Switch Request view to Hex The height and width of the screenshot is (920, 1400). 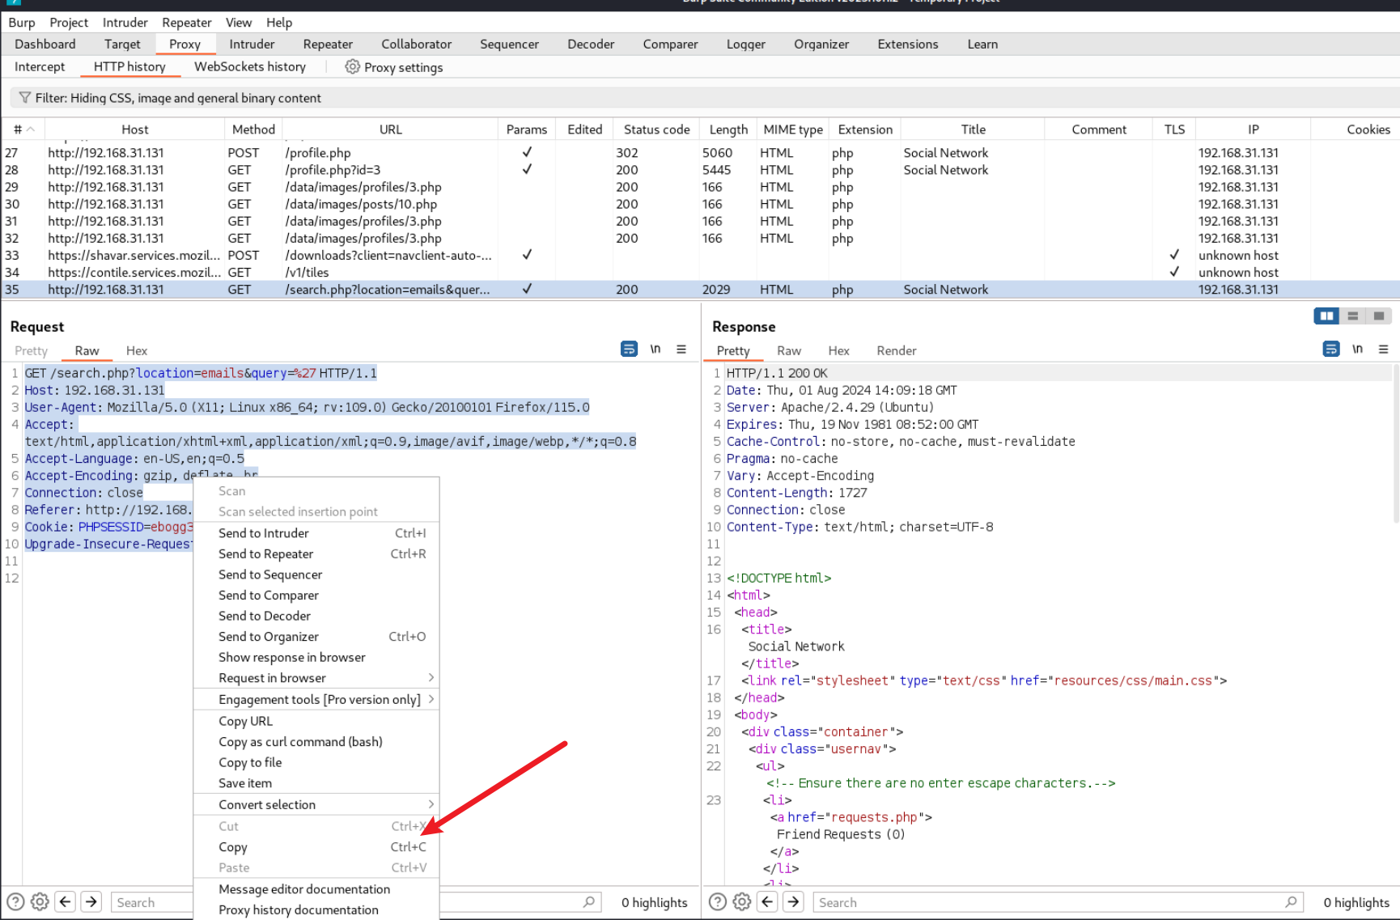point(137,350)
